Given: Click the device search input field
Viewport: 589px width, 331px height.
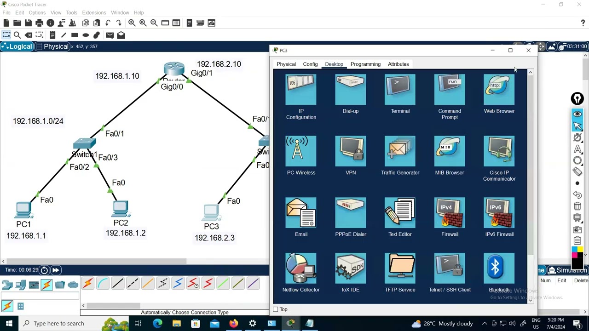Looking at the screenshot, I should click(40, 296).
